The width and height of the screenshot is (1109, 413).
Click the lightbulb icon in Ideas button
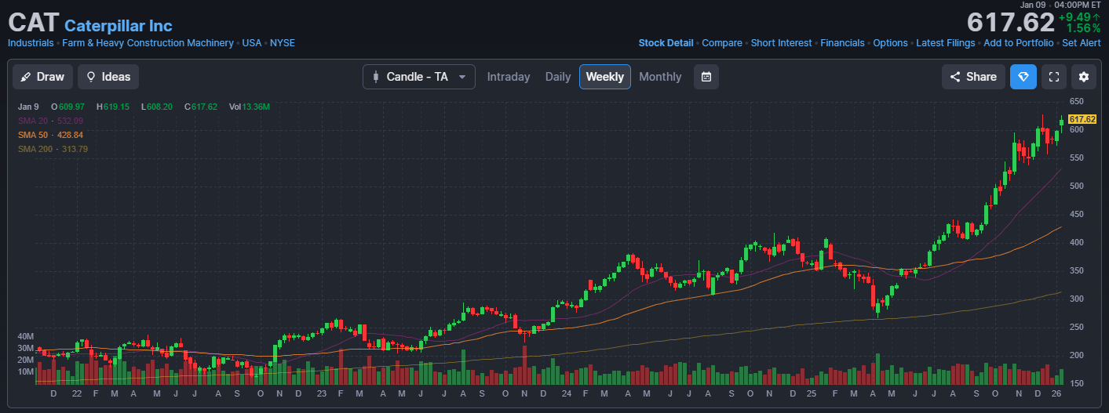point(91,77)
